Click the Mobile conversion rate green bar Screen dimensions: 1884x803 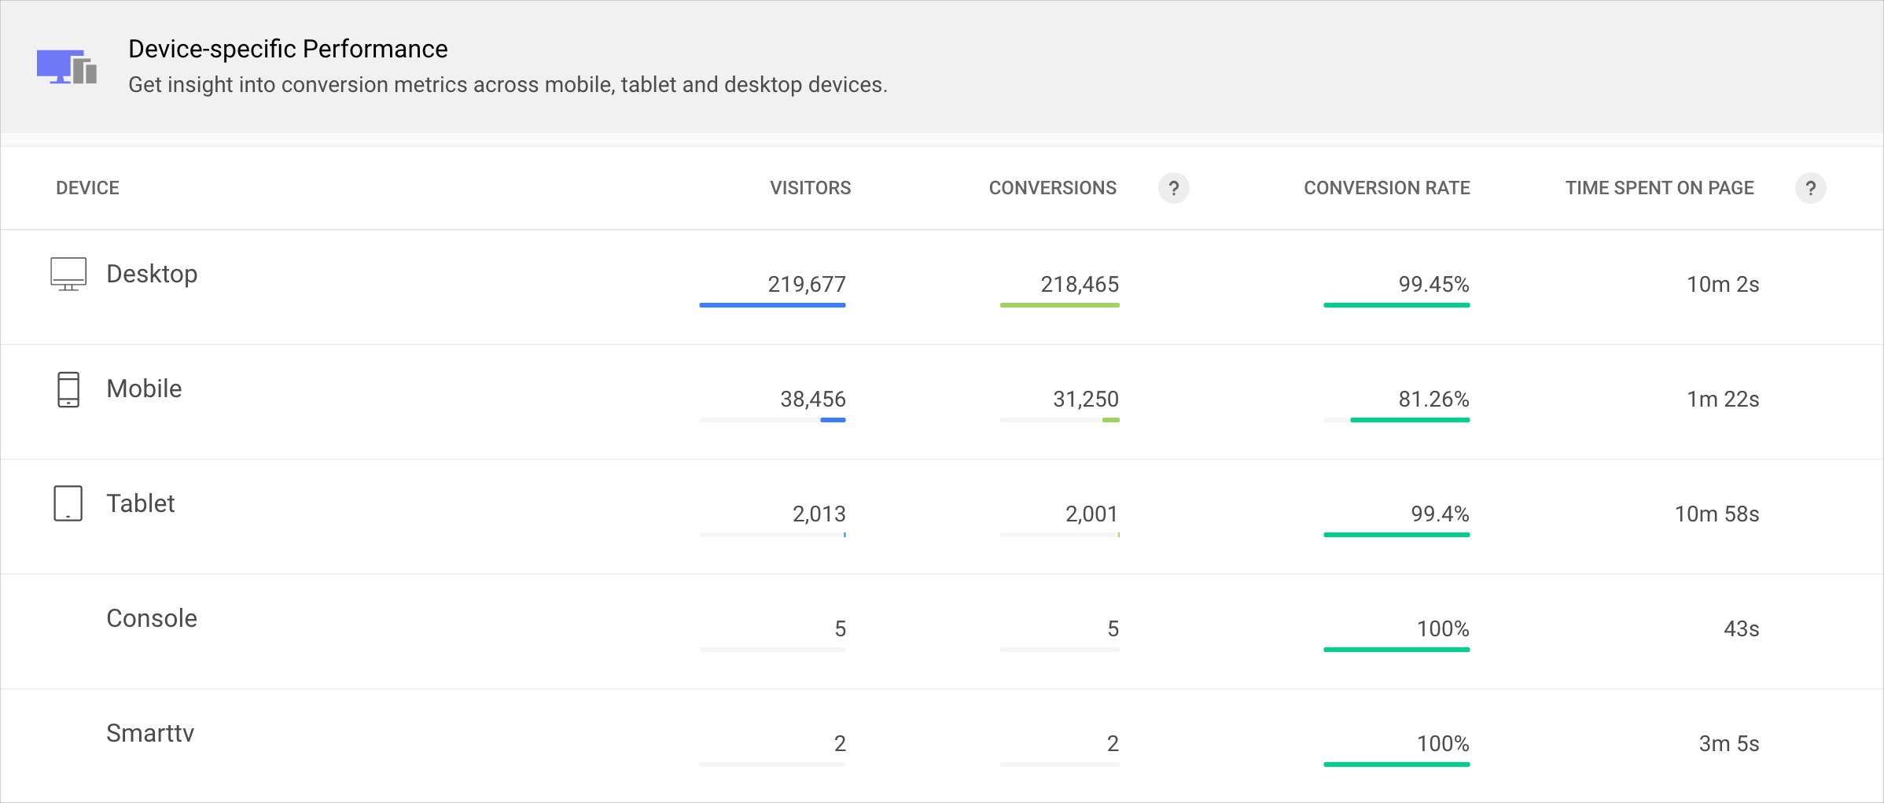[1410, 420]
